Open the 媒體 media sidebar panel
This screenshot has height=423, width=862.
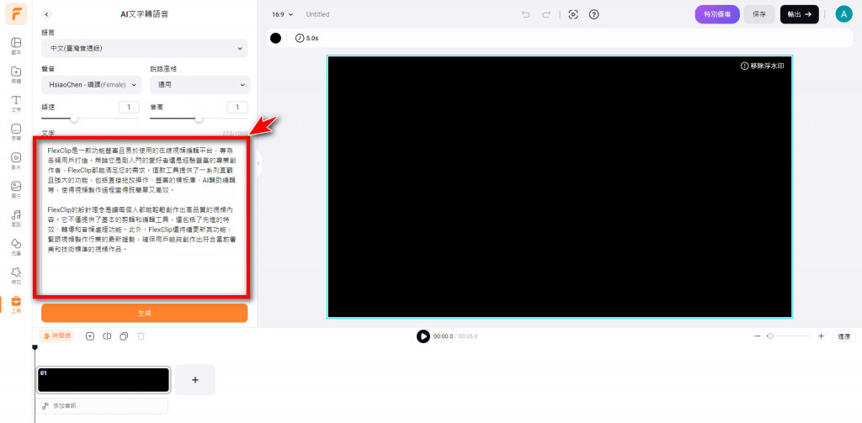click(16, 75)
